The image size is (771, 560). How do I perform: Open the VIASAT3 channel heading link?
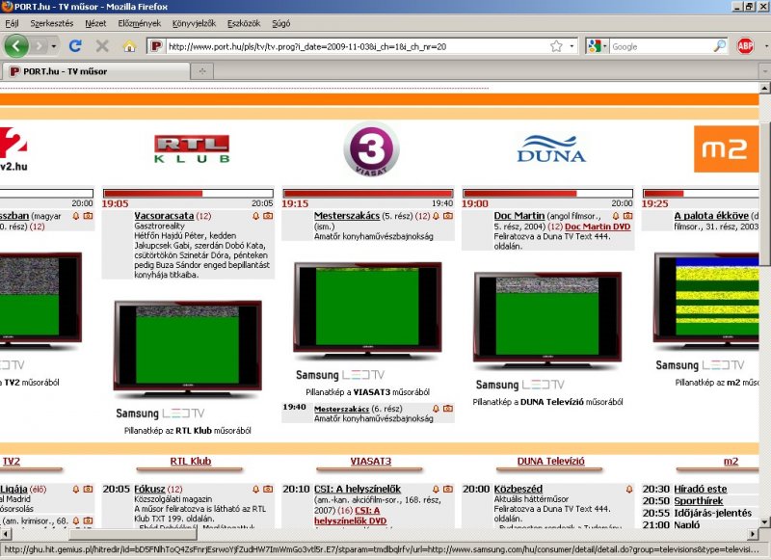click(x=370, y=461)
